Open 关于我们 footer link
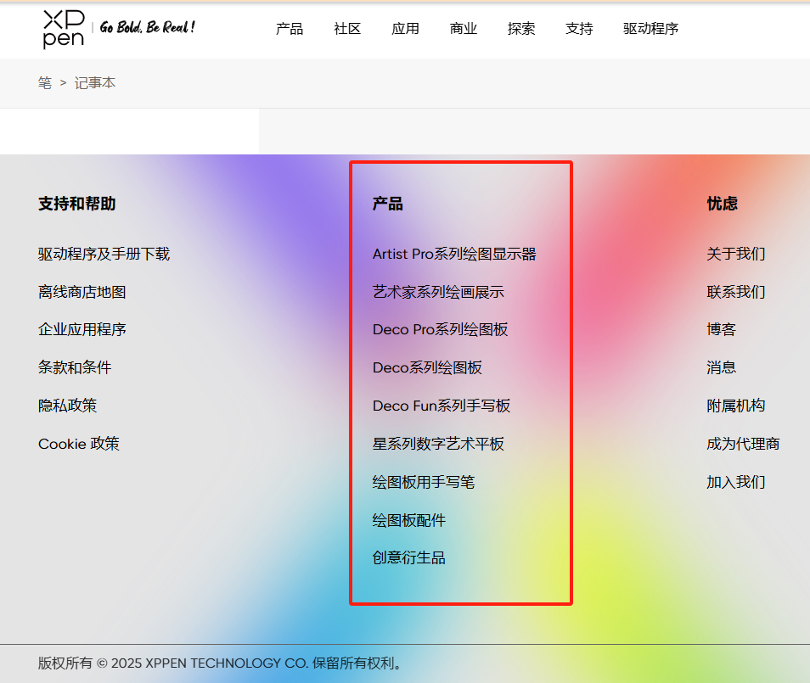Viewport: 810px width, 683px height. [735, 254]
